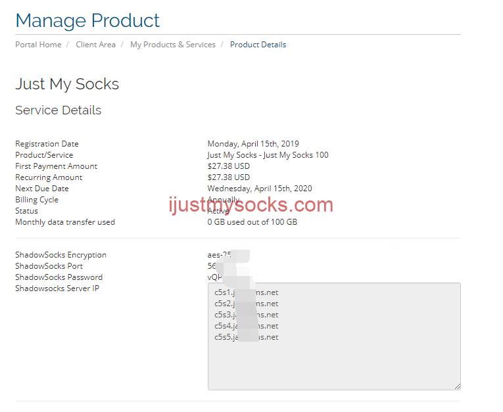The image size is (503, 412).
Task: Select the c5s1 server entry
Action: [247, 292]
